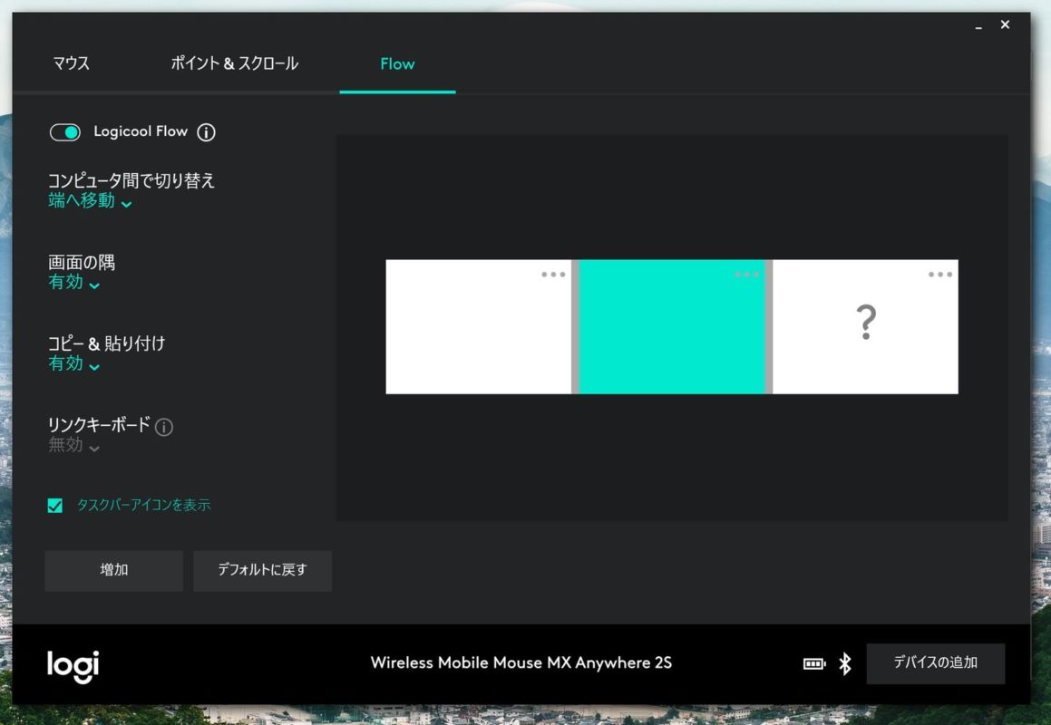1051x725 pixels.
Task: Click the 画面の隅 label
Action: pos(81,262)
